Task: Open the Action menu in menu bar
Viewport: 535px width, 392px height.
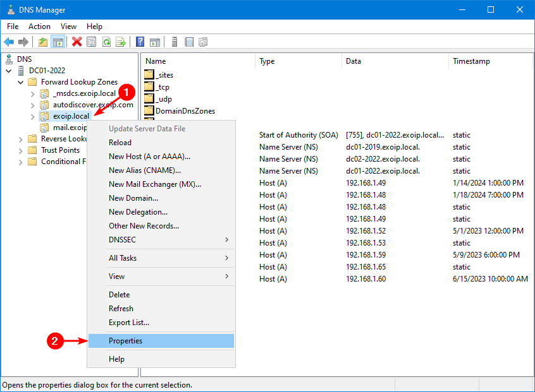Action: point(39,27)
